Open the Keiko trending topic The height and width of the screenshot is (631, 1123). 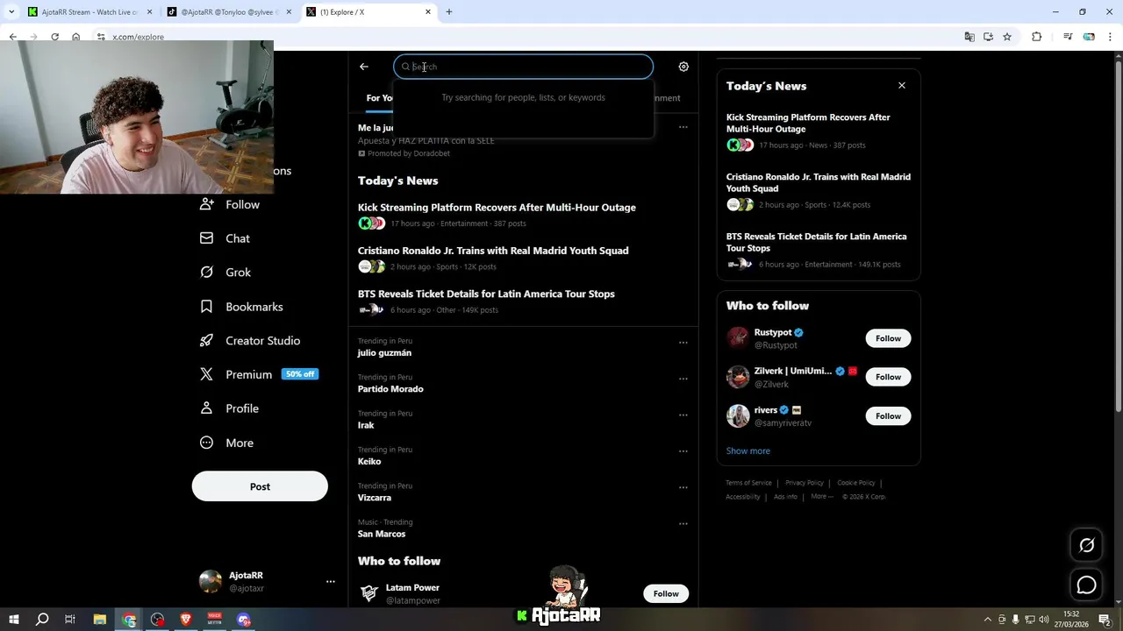(x=369, y=461)
